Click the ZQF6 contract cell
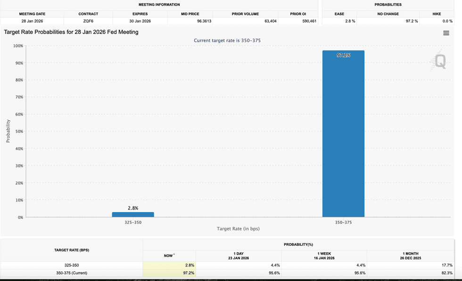This screenshot has width=462, height=281. pos(88,21)
